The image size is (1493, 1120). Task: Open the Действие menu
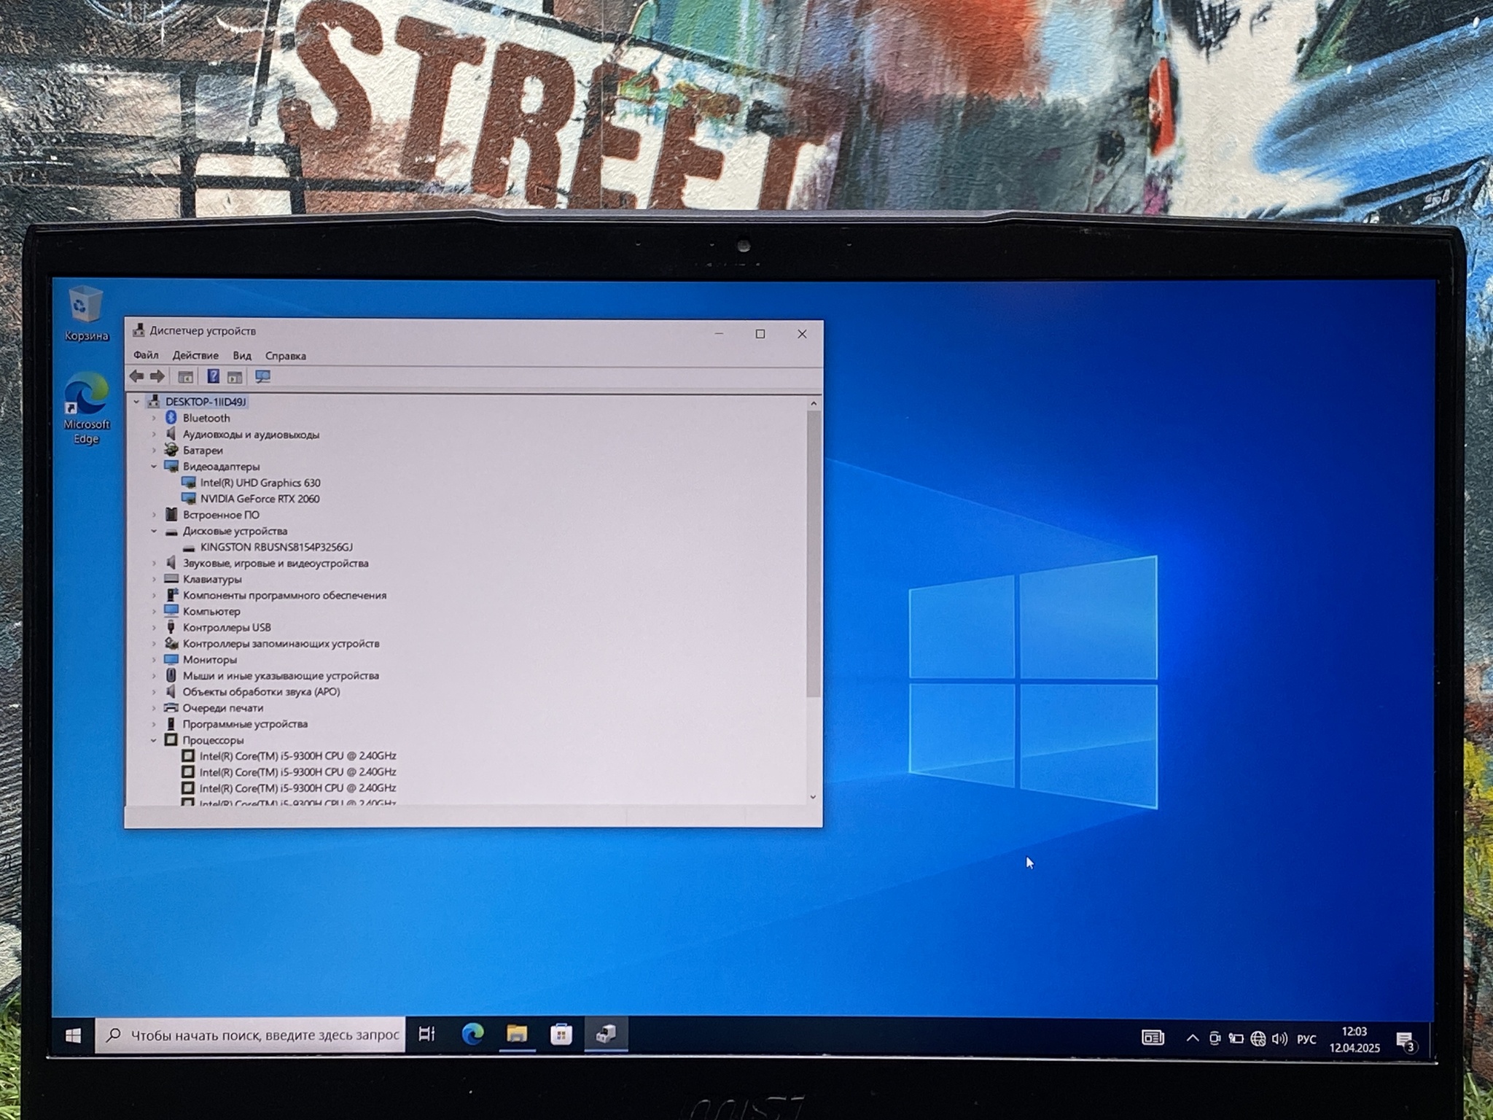[195, 355]
